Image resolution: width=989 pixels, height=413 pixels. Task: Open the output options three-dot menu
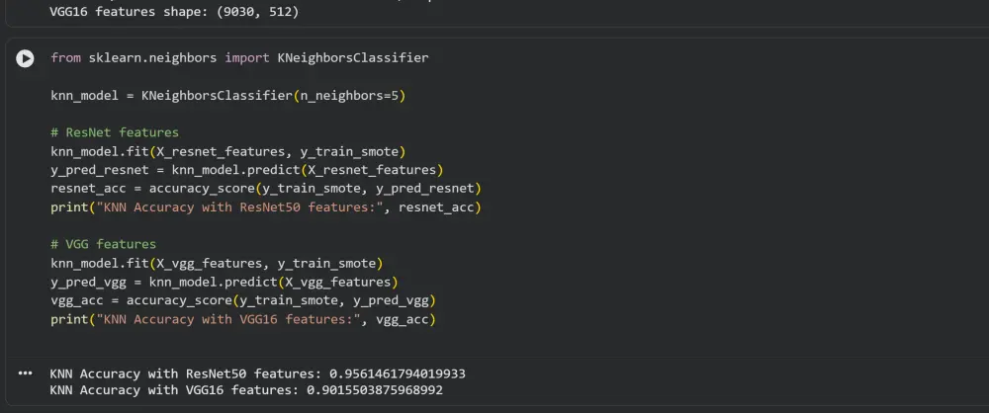tap(25, 373)
